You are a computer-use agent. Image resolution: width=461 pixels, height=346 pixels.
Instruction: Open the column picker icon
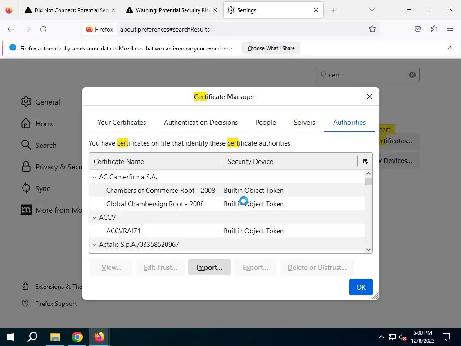(x=365, y=162)
